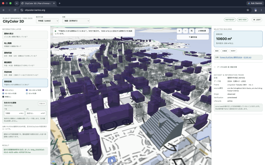Close the CityColor 3D tab

click(54, 3)
